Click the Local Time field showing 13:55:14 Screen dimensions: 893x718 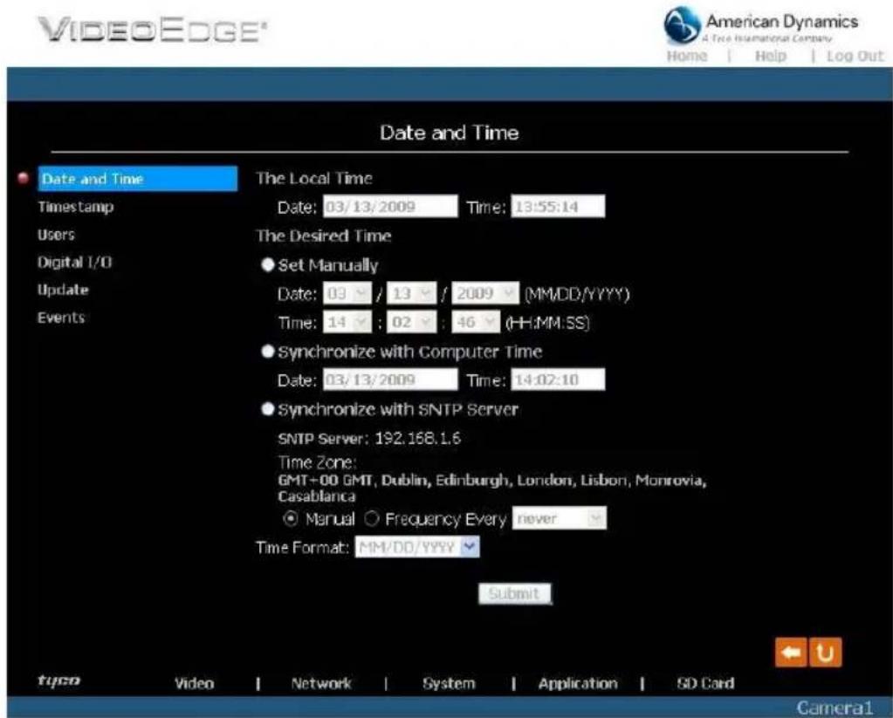click(558, 207)
